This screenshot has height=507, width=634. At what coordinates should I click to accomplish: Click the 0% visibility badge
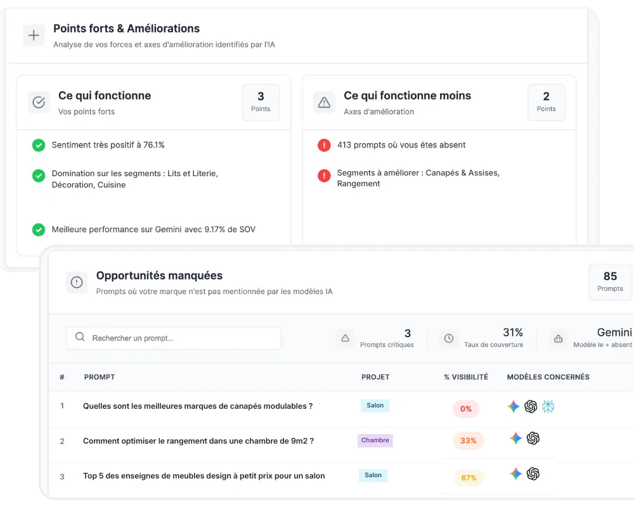[x=466, y=409]
